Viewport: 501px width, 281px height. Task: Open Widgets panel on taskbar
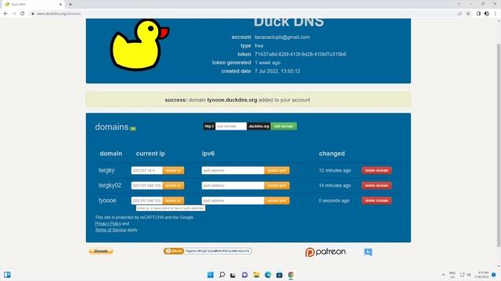[7, 275]
